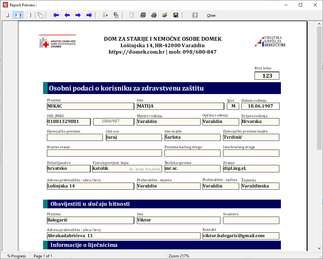Click the go to page icon
The height and width of the screenshot is (259, 323).
tap(105, 15)
